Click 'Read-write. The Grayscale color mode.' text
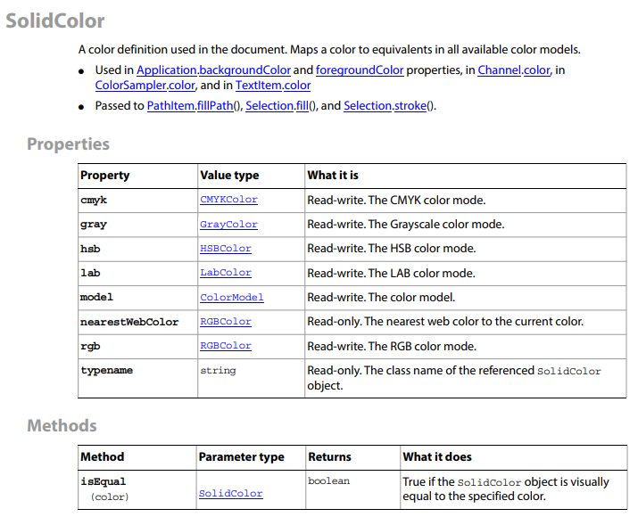 406,225
